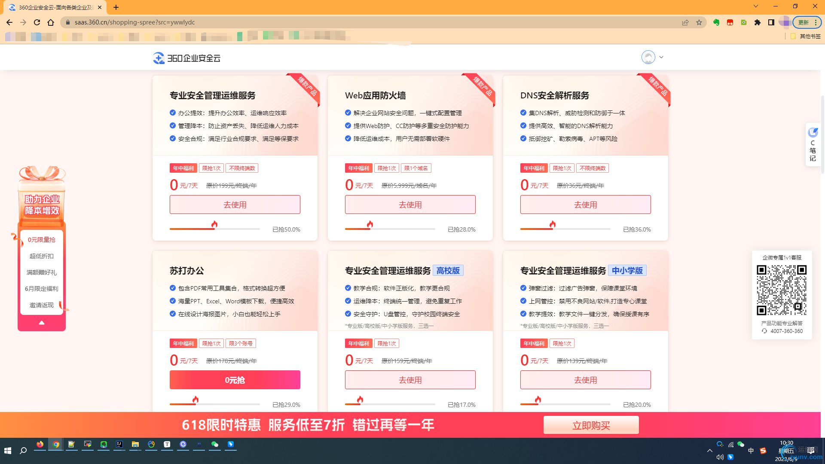Open Typora T icon in taskbar
The width and height of the screenshot is (825, 464).
coord(167,445)
